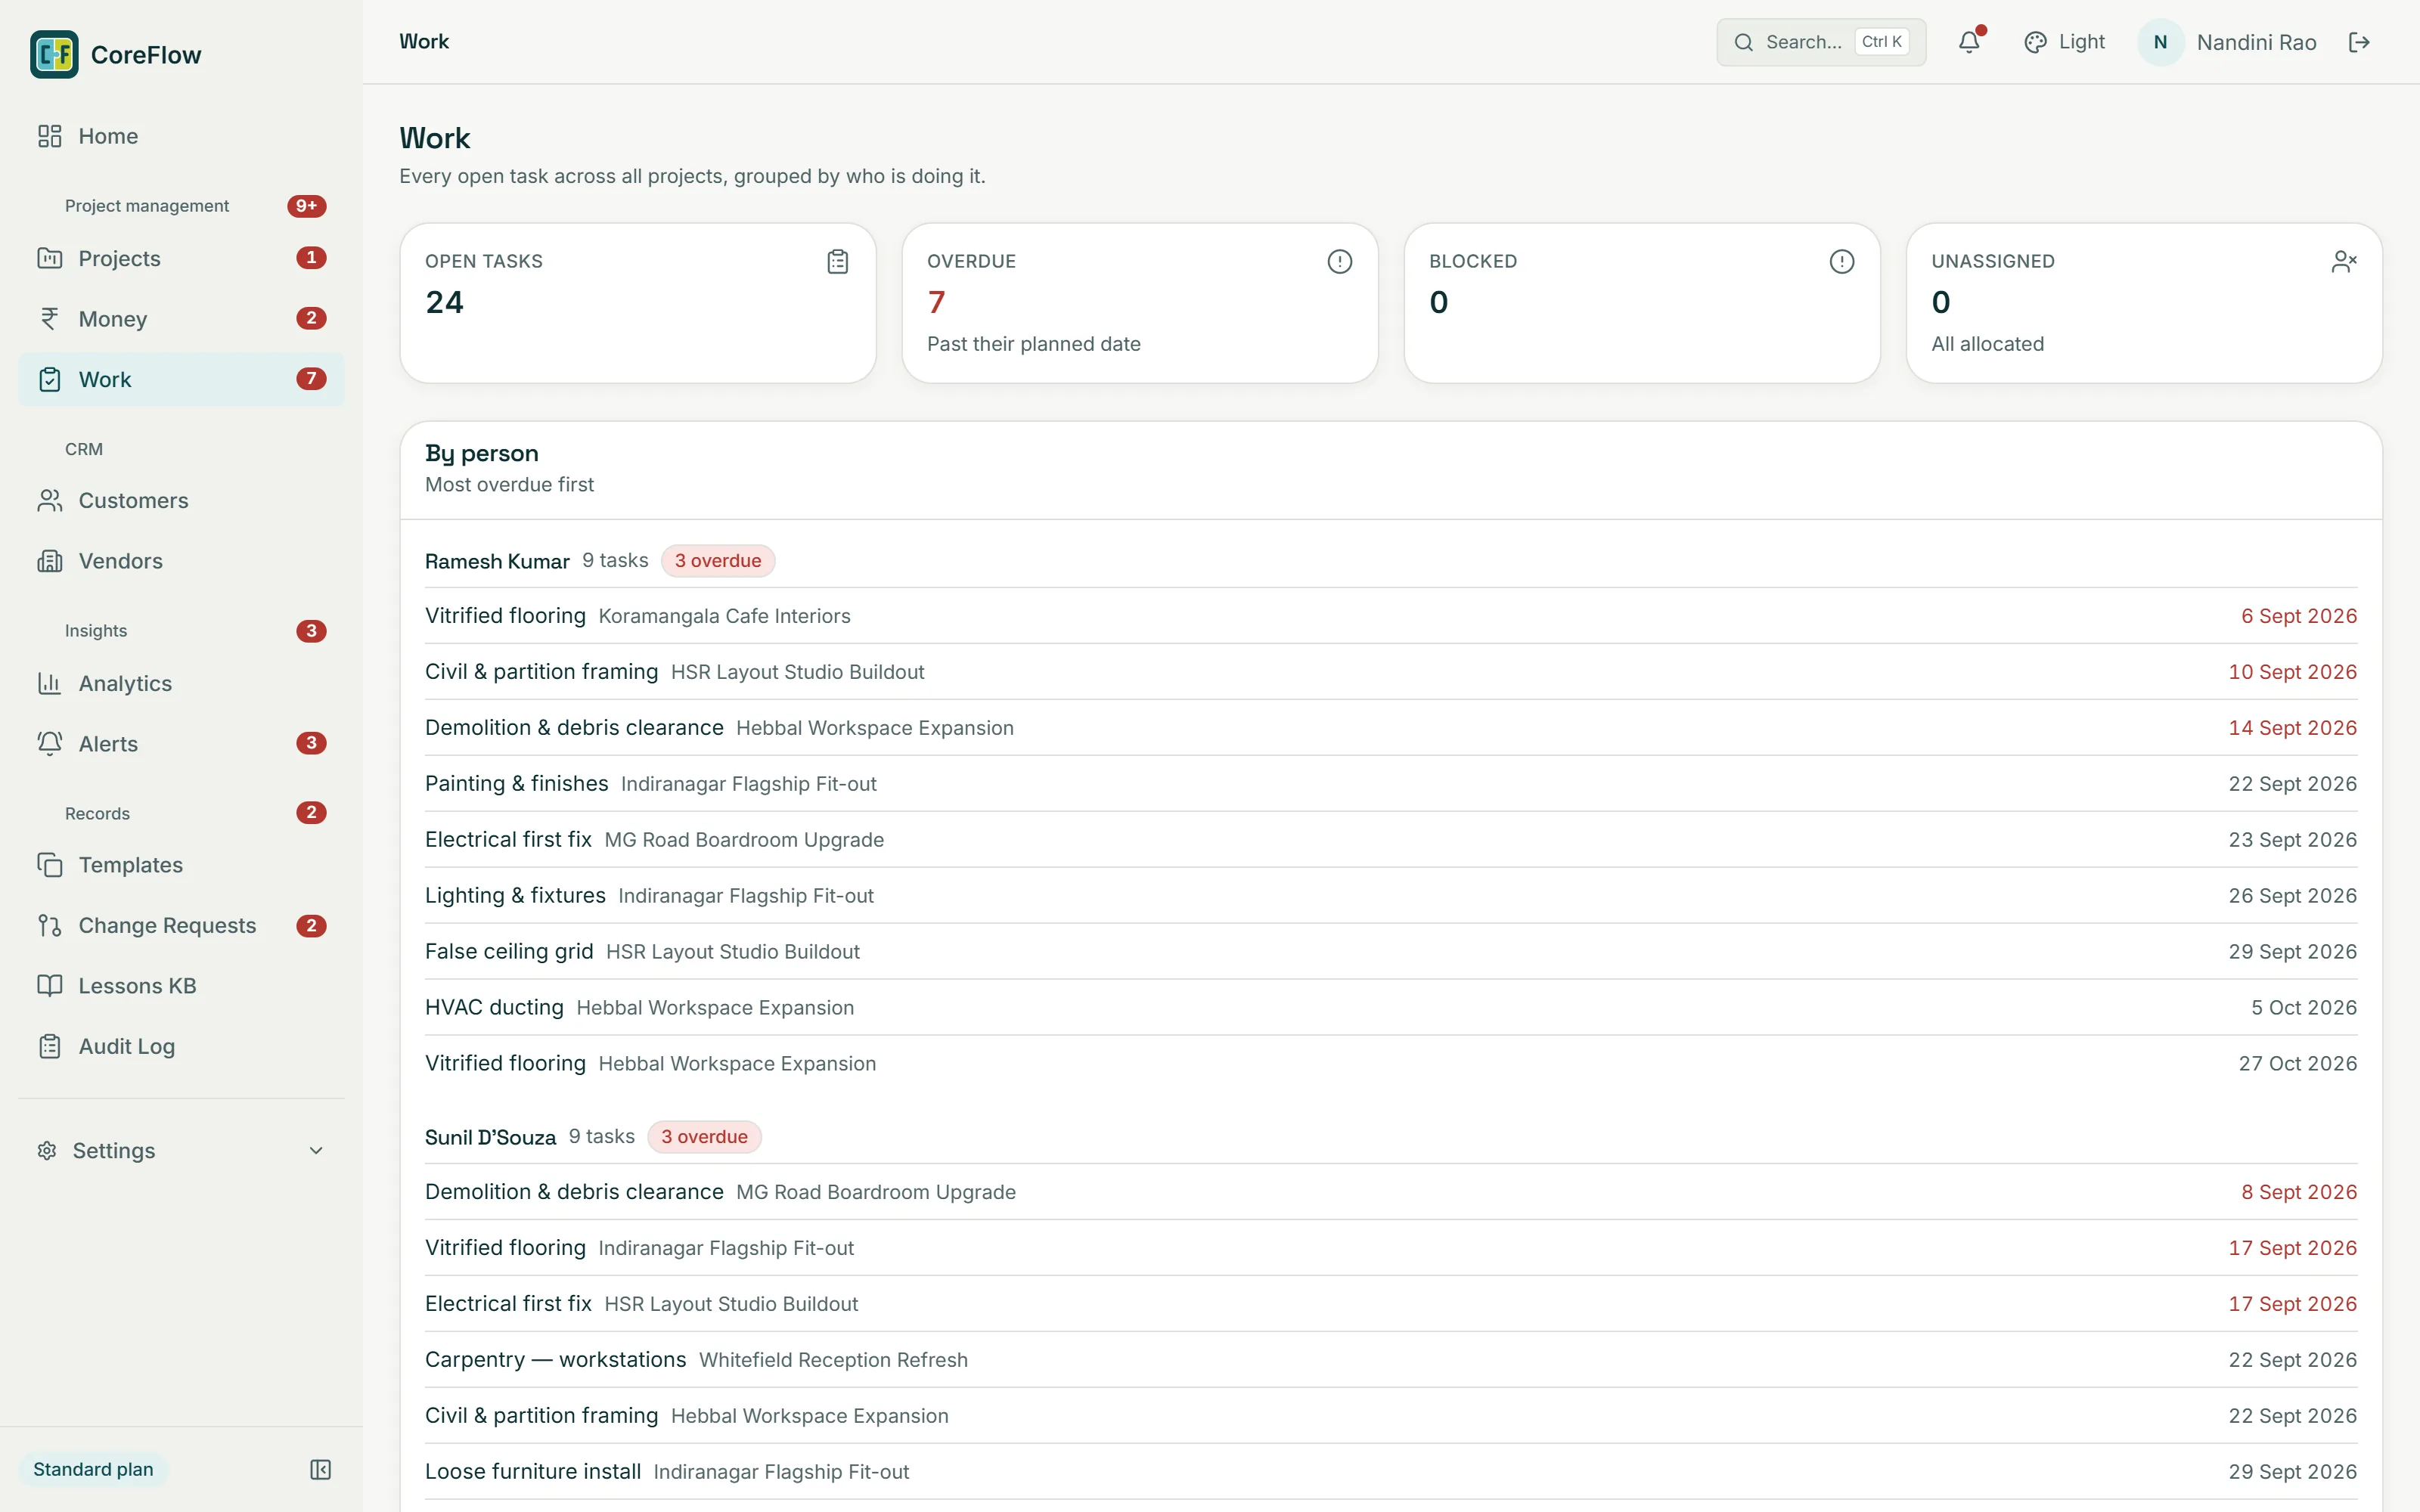The height and width of the screenshot is (1512, 2420).
Task: Open the Analytics page
Action: (x=181, y=683)
